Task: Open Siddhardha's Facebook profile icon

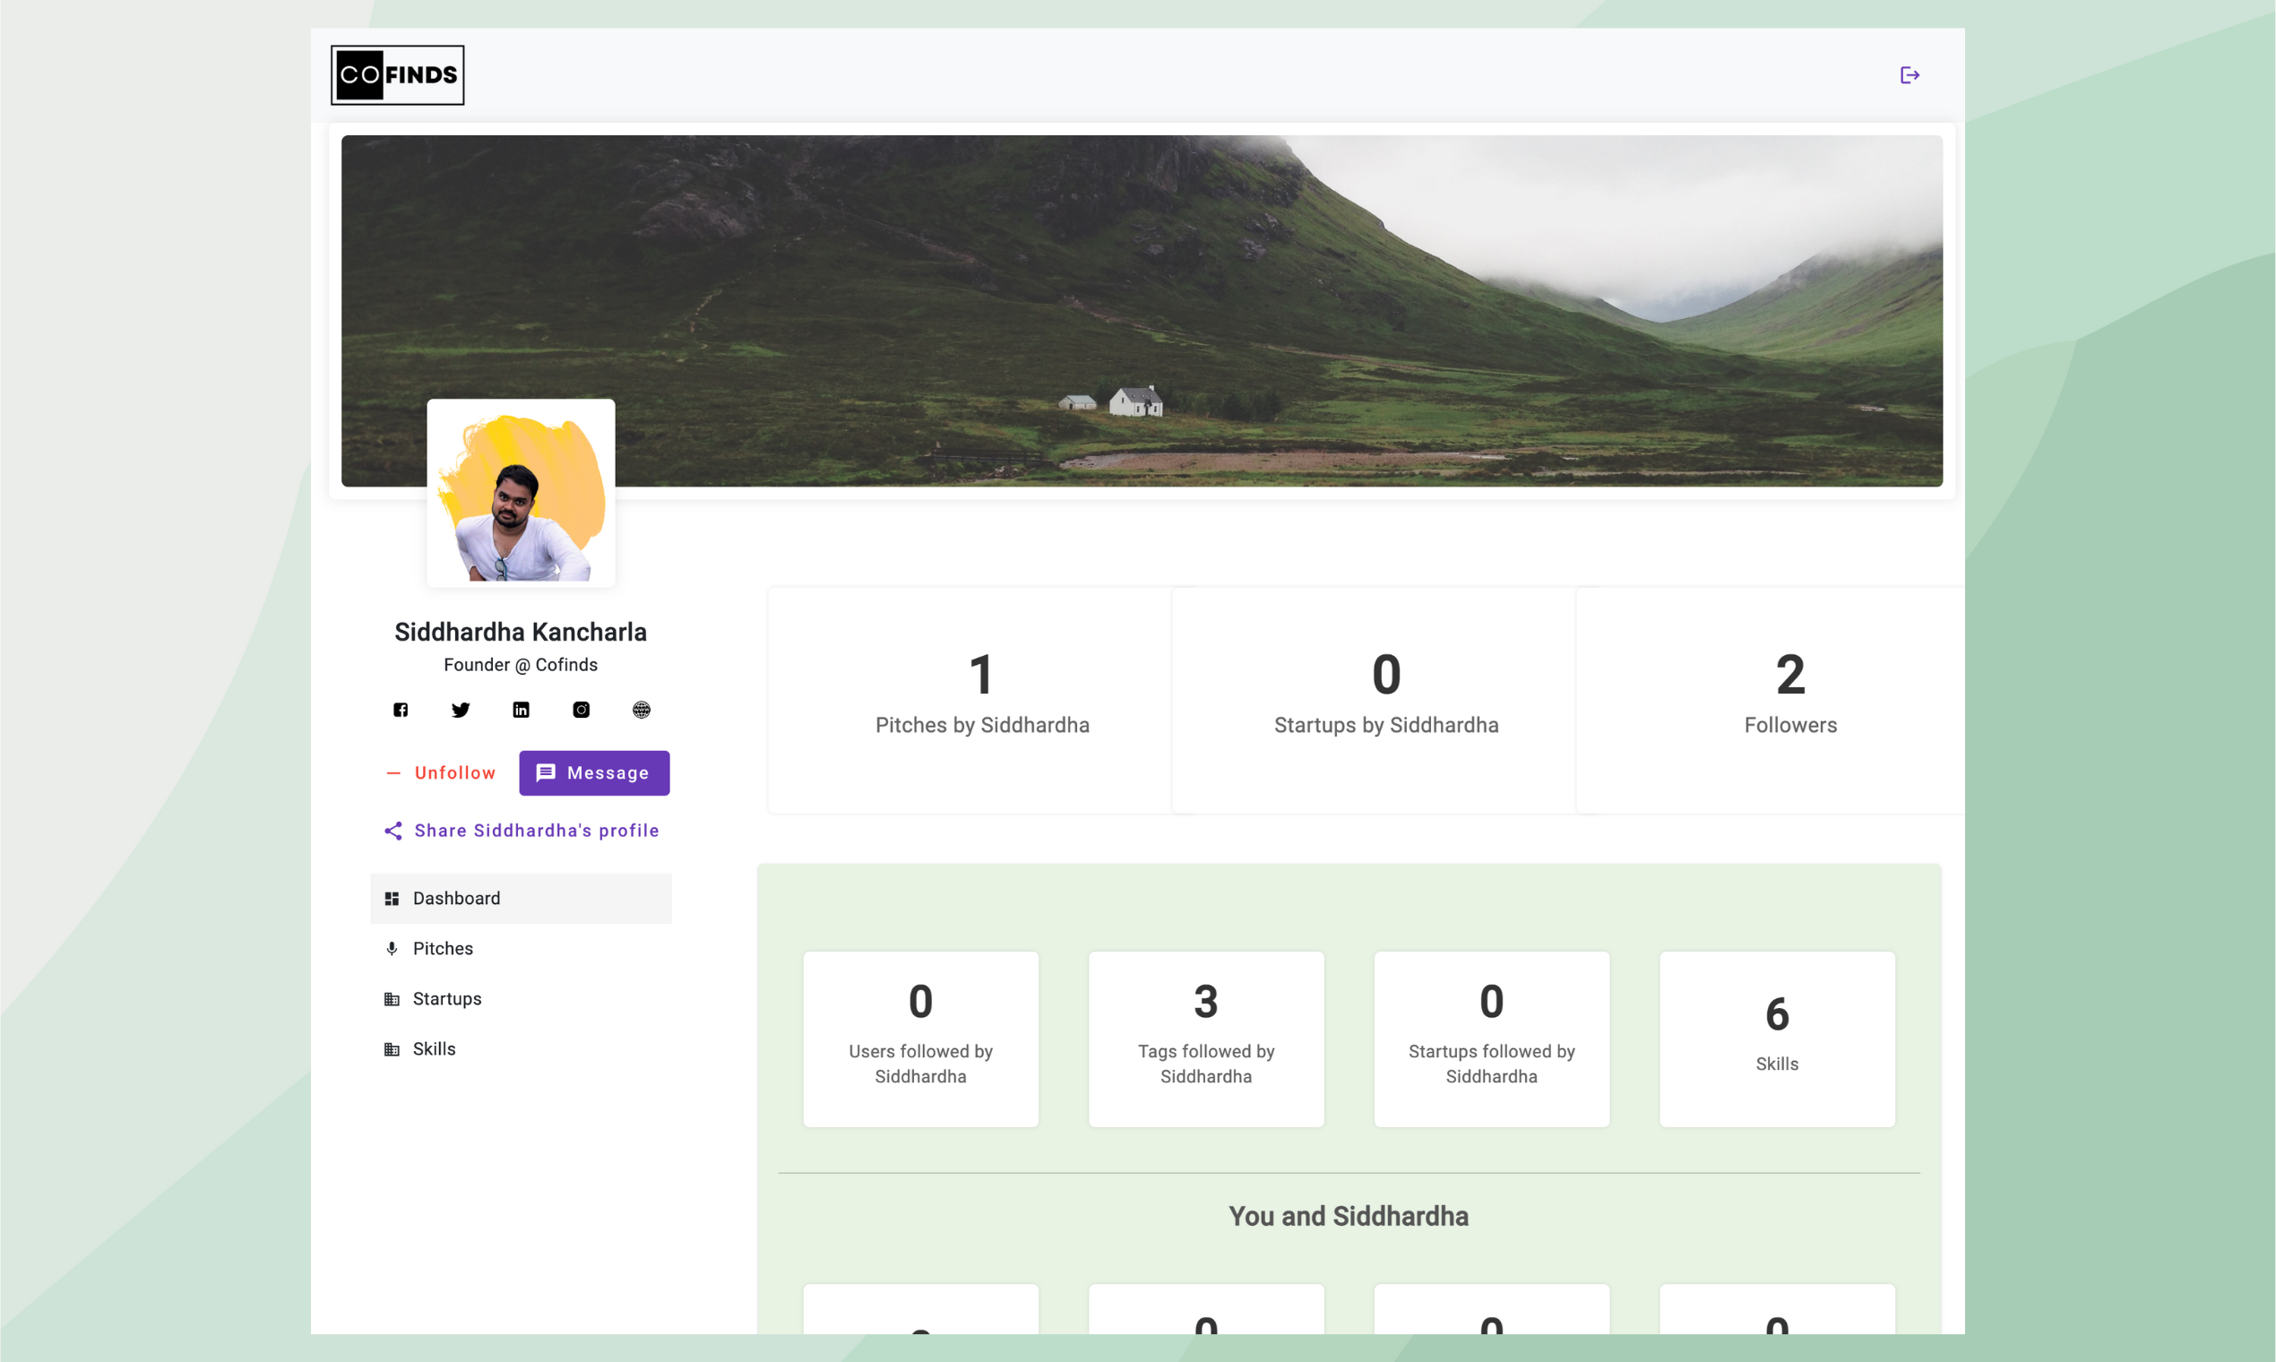Action: coord(401,710)
